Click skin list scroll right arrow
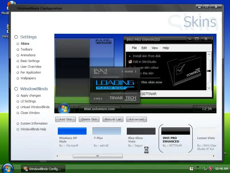230x173 pixels. click(214, 156)
